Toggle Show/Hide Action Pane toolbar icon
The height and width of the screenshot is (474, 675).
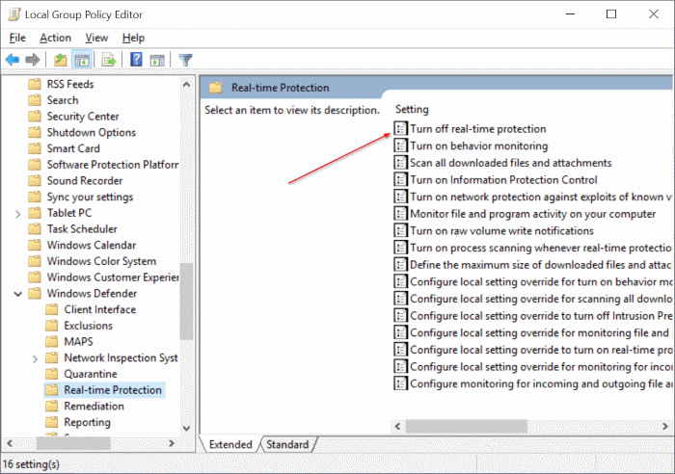coord(156,60)
